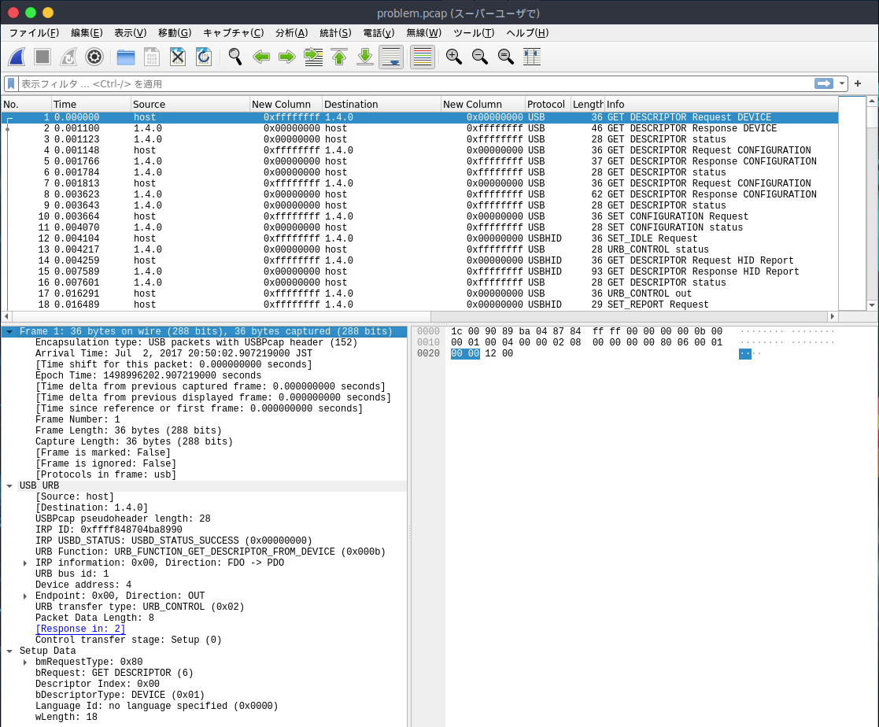This screenshot has width=879, height=727.
Task: Click the stop capture square icon
Action: point(42,57)
